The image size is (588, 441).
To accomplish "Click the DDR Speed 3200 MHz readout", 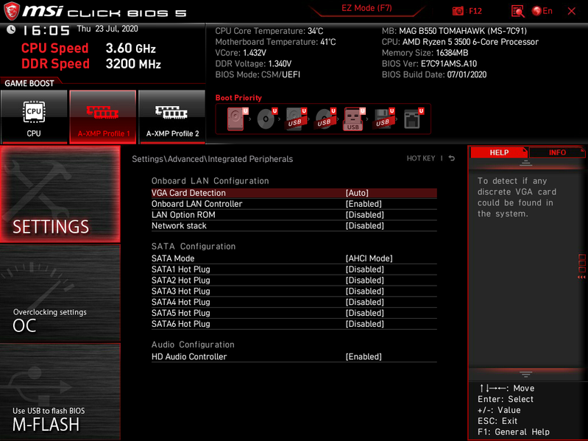I will 91,64.
